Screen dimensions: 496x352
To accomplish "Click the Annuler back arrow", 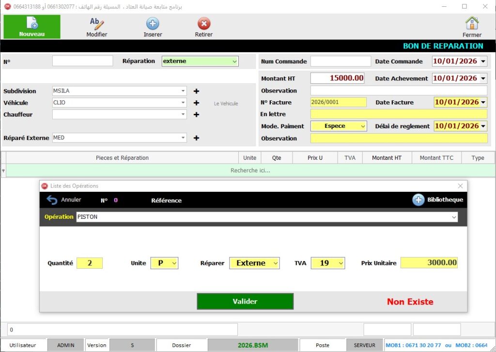I will (x=52, y=200).
